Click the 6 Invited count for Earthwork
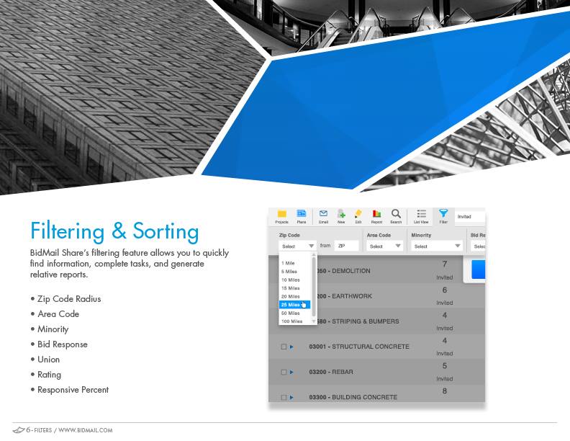 445,296
